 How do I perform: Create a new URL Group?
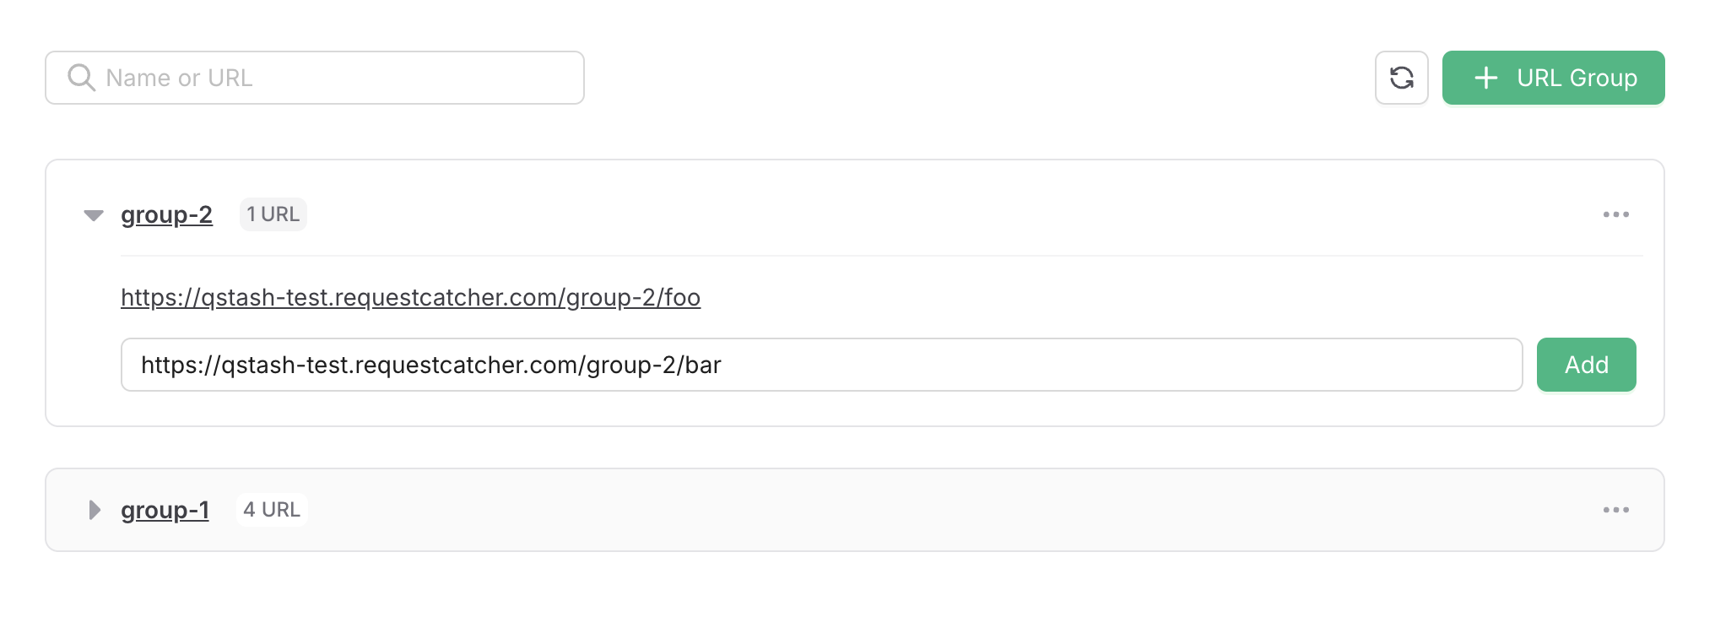(1553, 78)
